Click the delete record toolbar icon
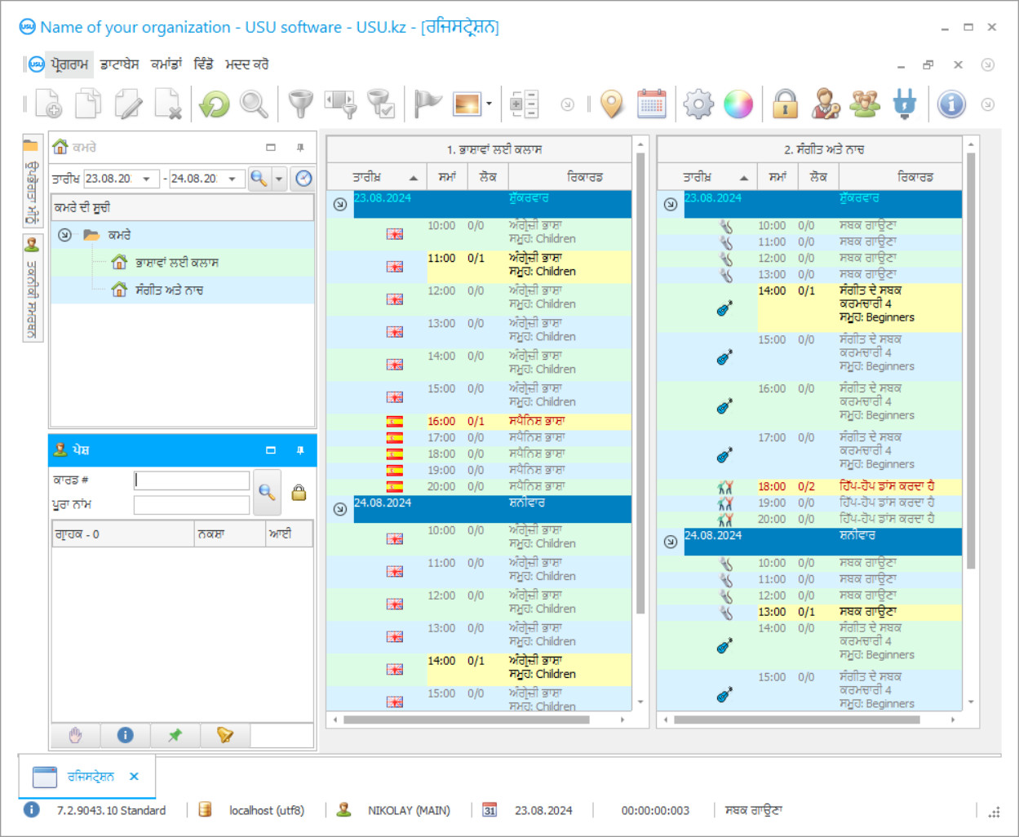This screenshot has width=1019, height=837. [x=168, y=104]
